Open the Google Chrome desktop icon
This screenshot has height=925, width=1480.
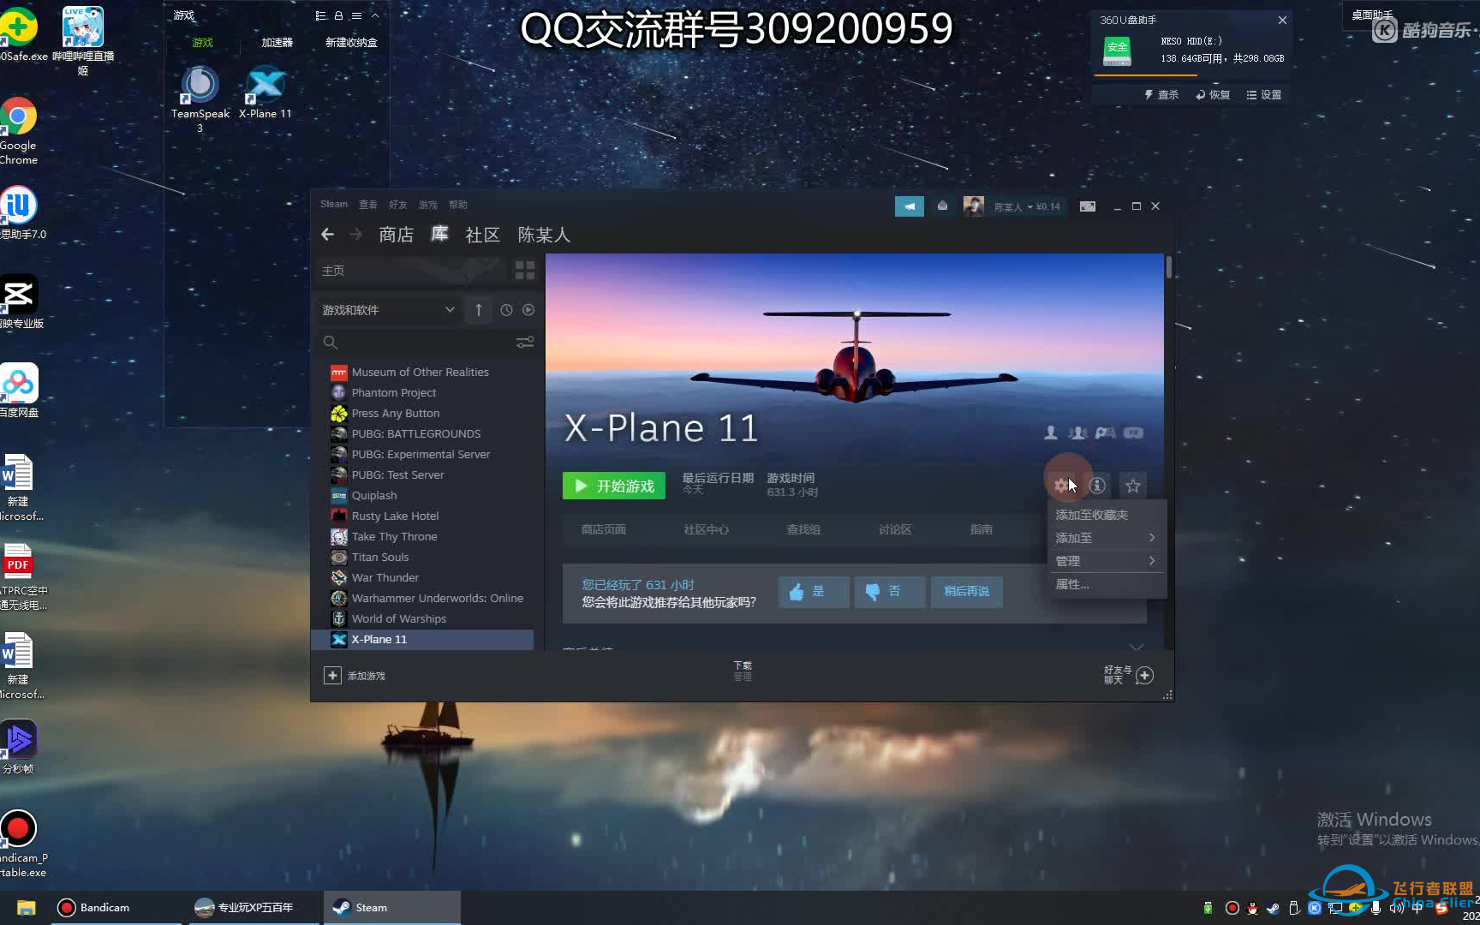[18, 131]
